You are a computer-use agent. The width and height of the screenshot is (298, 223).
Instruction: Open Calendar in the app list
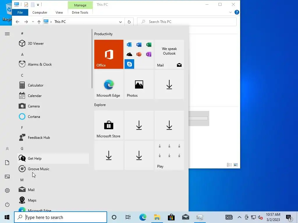click(x=53, y=96)
